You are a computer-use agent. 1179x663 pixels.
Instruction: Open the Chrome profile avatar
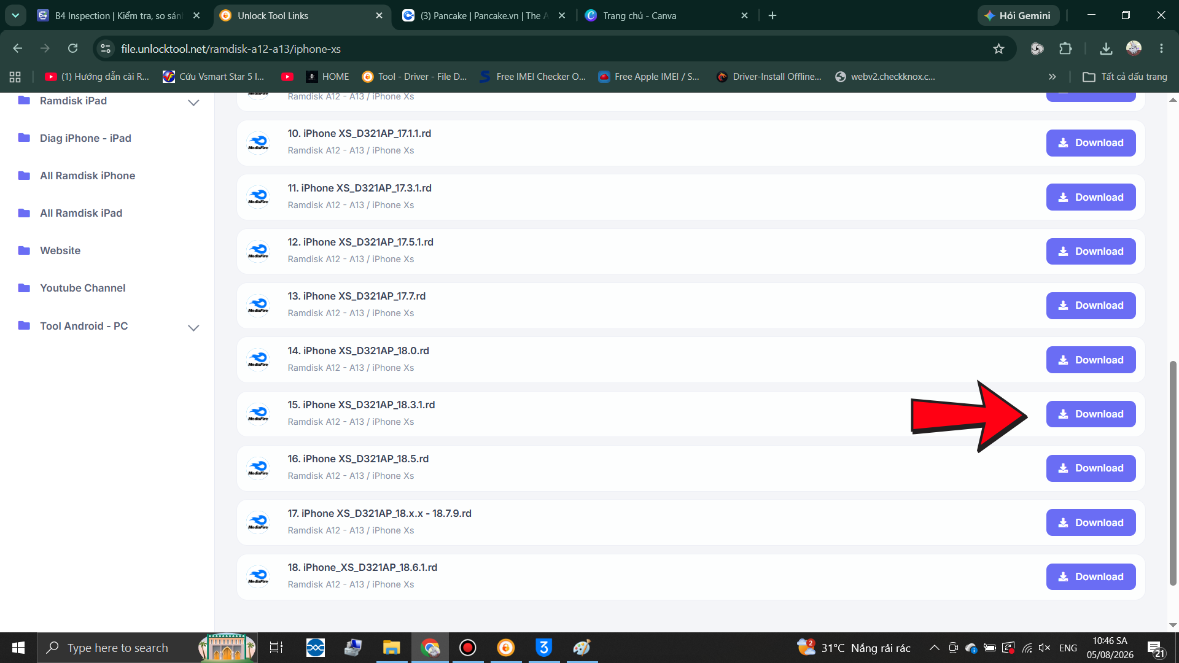pos(1134,48)
